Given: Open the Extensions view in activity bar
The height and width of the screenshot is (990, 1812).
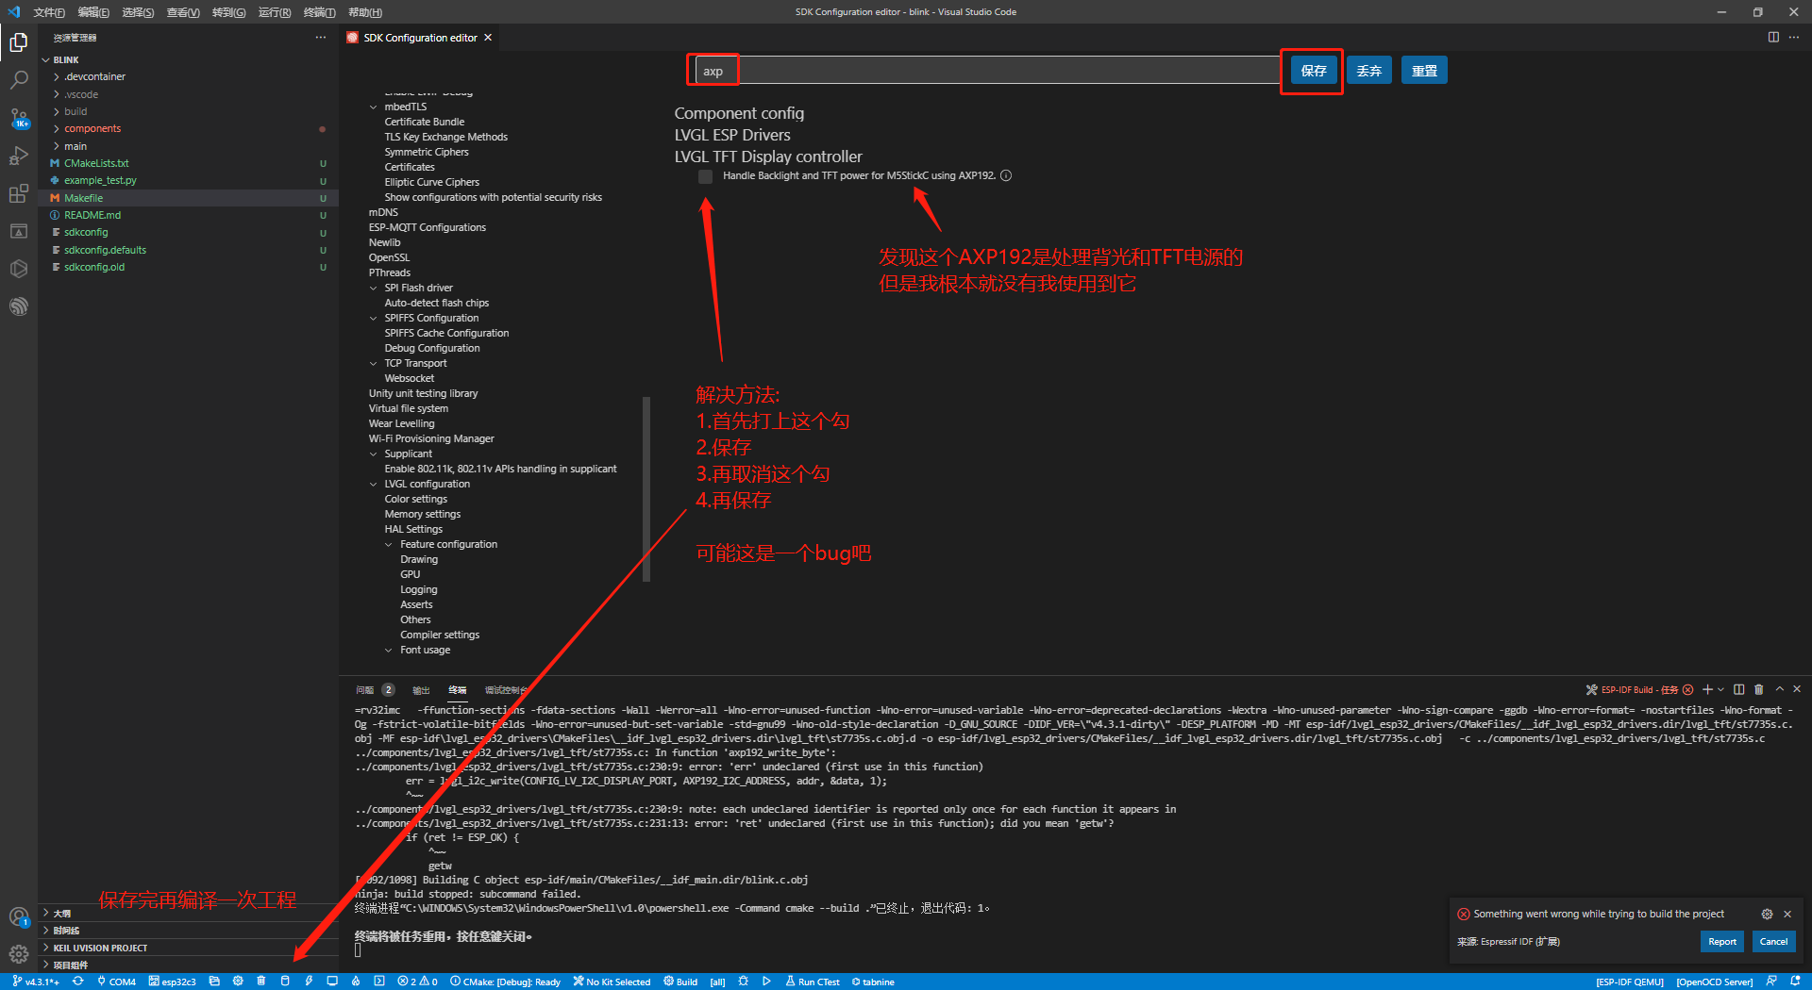Looking at the screenshot, I should [x=19, y=193].
